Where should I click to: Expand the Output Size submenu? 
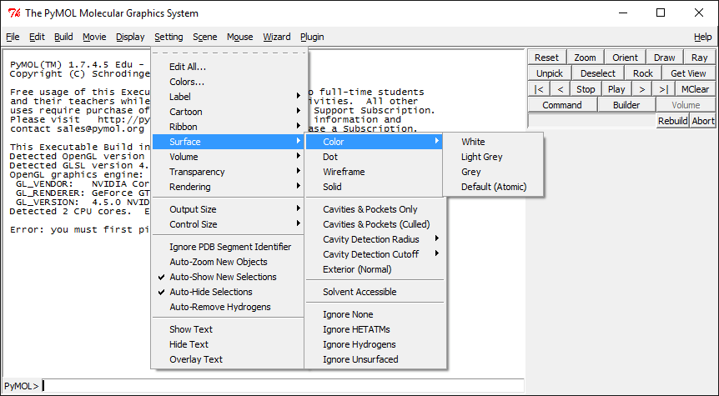pos(228,209)
